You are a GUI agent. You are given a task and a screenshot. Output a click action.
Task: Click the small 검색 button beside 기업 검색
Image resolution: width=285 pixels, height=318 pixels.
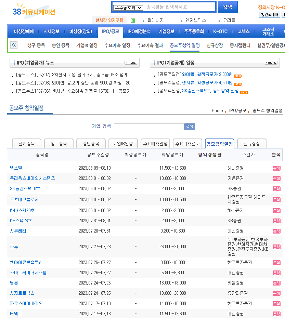[190, 127]
